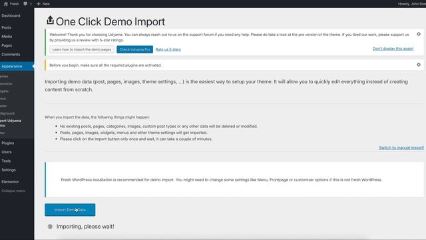Open Background submenu under Appearance
This screenshot has width=426, height=240.
click(7, 113)
